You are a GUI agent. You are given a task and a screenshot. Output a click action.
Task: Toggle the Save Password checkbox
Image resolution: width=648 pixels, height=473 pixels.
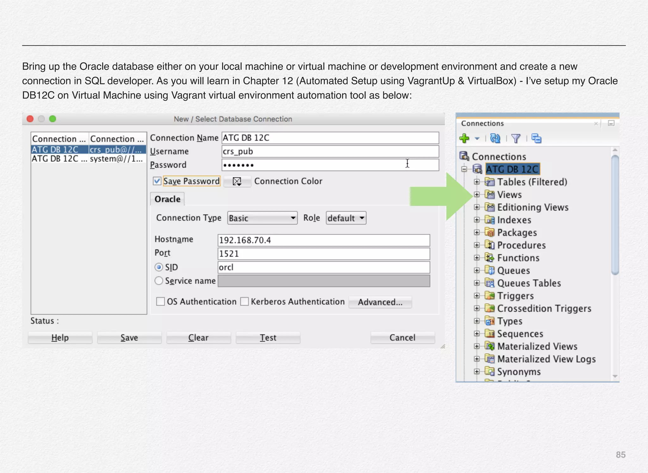click(157, 181)
